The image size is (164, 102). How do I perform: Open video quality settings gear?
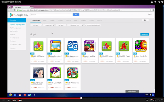pyautogui.click(x=151, y=100)
